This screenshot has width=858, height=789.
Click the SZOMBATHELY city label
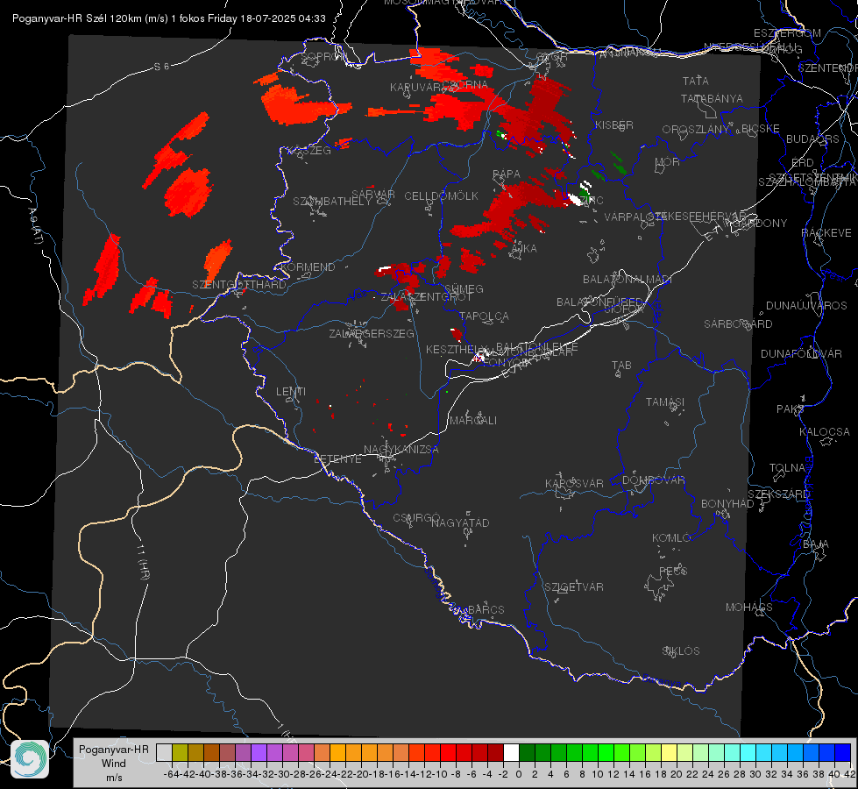332,202
